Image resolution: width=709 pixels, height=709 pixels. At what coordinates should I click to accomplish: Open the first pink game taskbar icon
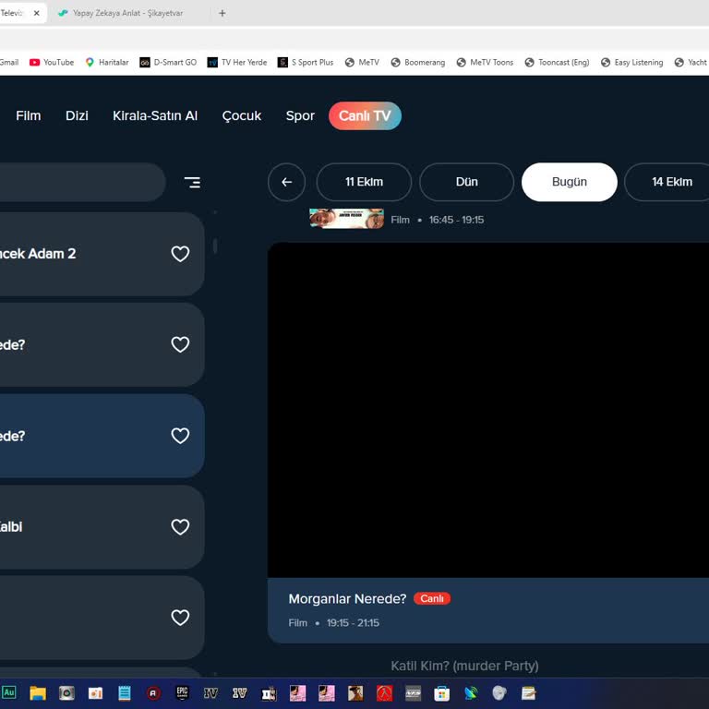pyautogui.click(x=297, y=692)
